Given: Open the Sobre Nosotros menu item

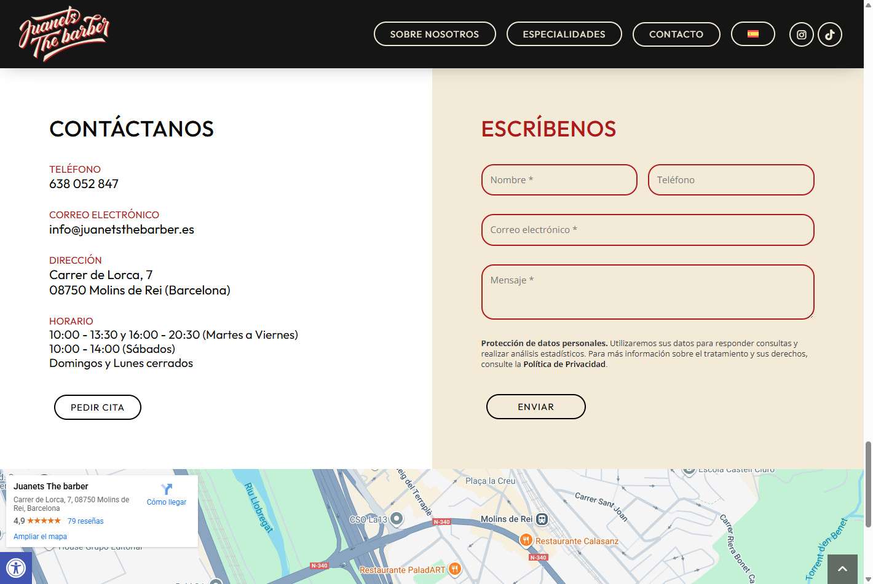Looking at the screenshot, I should [x=435, y=34].
